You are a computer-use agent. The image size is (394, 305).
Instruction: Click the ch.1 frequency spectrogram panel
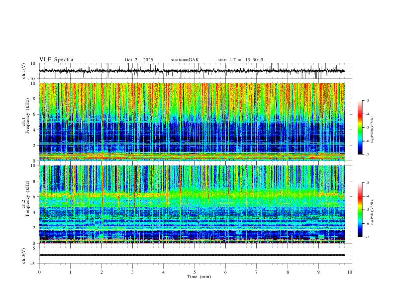[192, 122]
